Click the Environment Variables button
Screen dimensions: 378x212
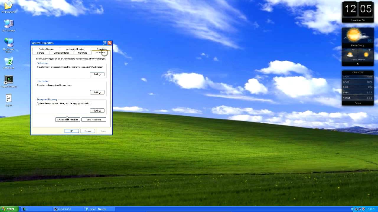[68, 120]
